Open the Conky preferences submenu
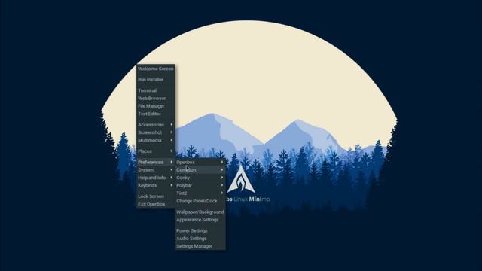Viewport: 482px width, 271px height. pyautogui.click(x=200, y=178)
